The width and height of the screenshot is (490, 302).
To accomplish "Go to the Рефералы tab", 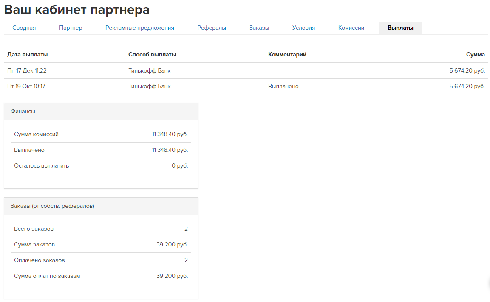I will point(212,28).
